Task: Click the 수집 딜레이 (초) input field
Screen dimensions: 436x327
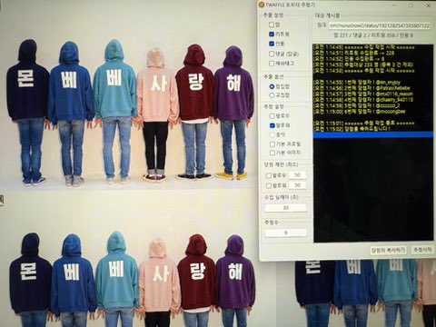Action: tap(286, 208)
